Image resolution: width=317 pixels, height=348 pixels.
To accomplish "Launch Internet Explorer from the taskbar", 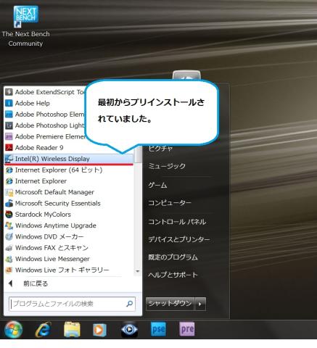I will coord(43,329).
